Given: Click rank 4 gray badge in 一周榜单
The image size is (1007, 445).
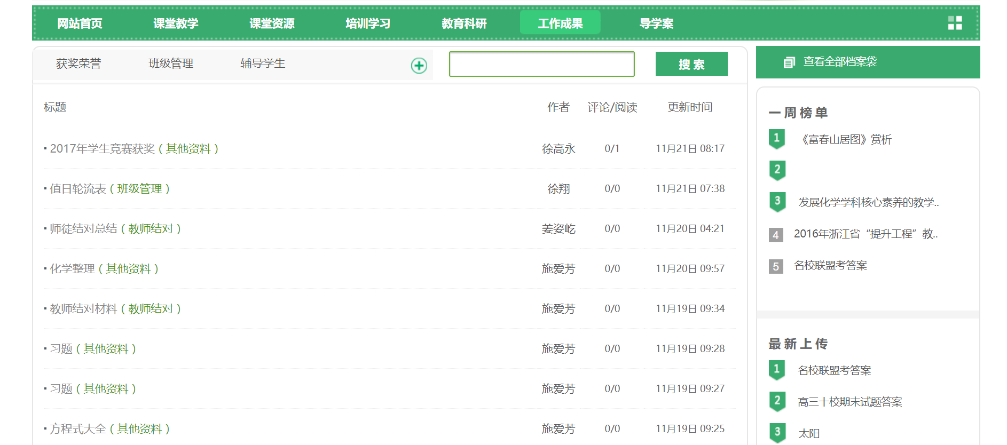Looking at the screenshot, I should coord(776,235).
